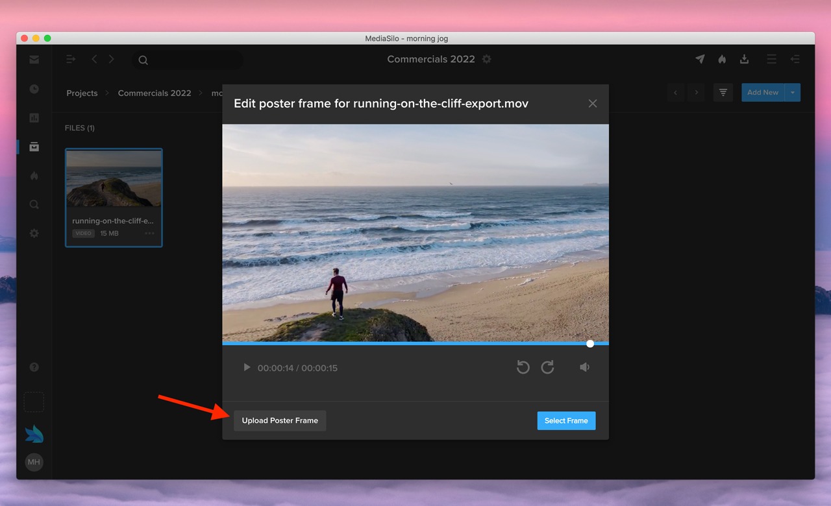Open the recent activity clock icon
This screenshot has height=506, width=831.
pos(34,89)
